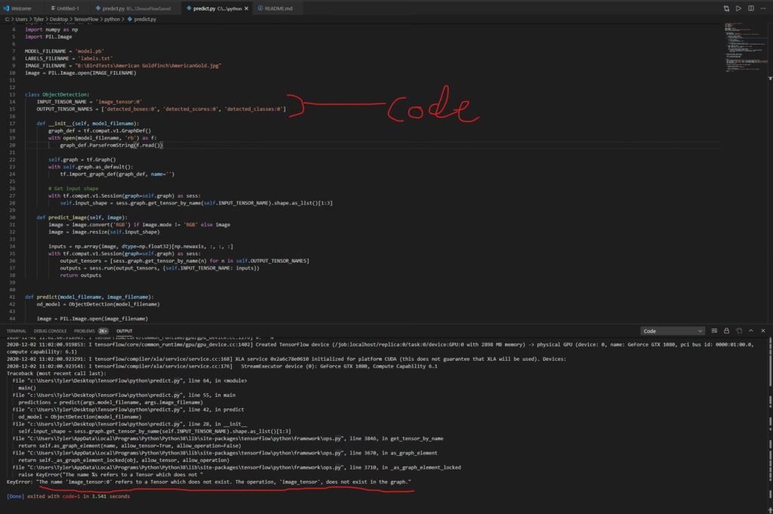Image resolution: width=773 pixels, height=514 pixels.
Task: Maximize the panel with the chevron-up icon
Action: point(750,331)
